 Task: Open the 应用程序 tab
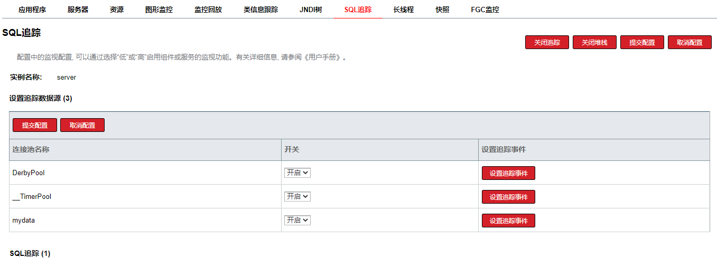32,9
